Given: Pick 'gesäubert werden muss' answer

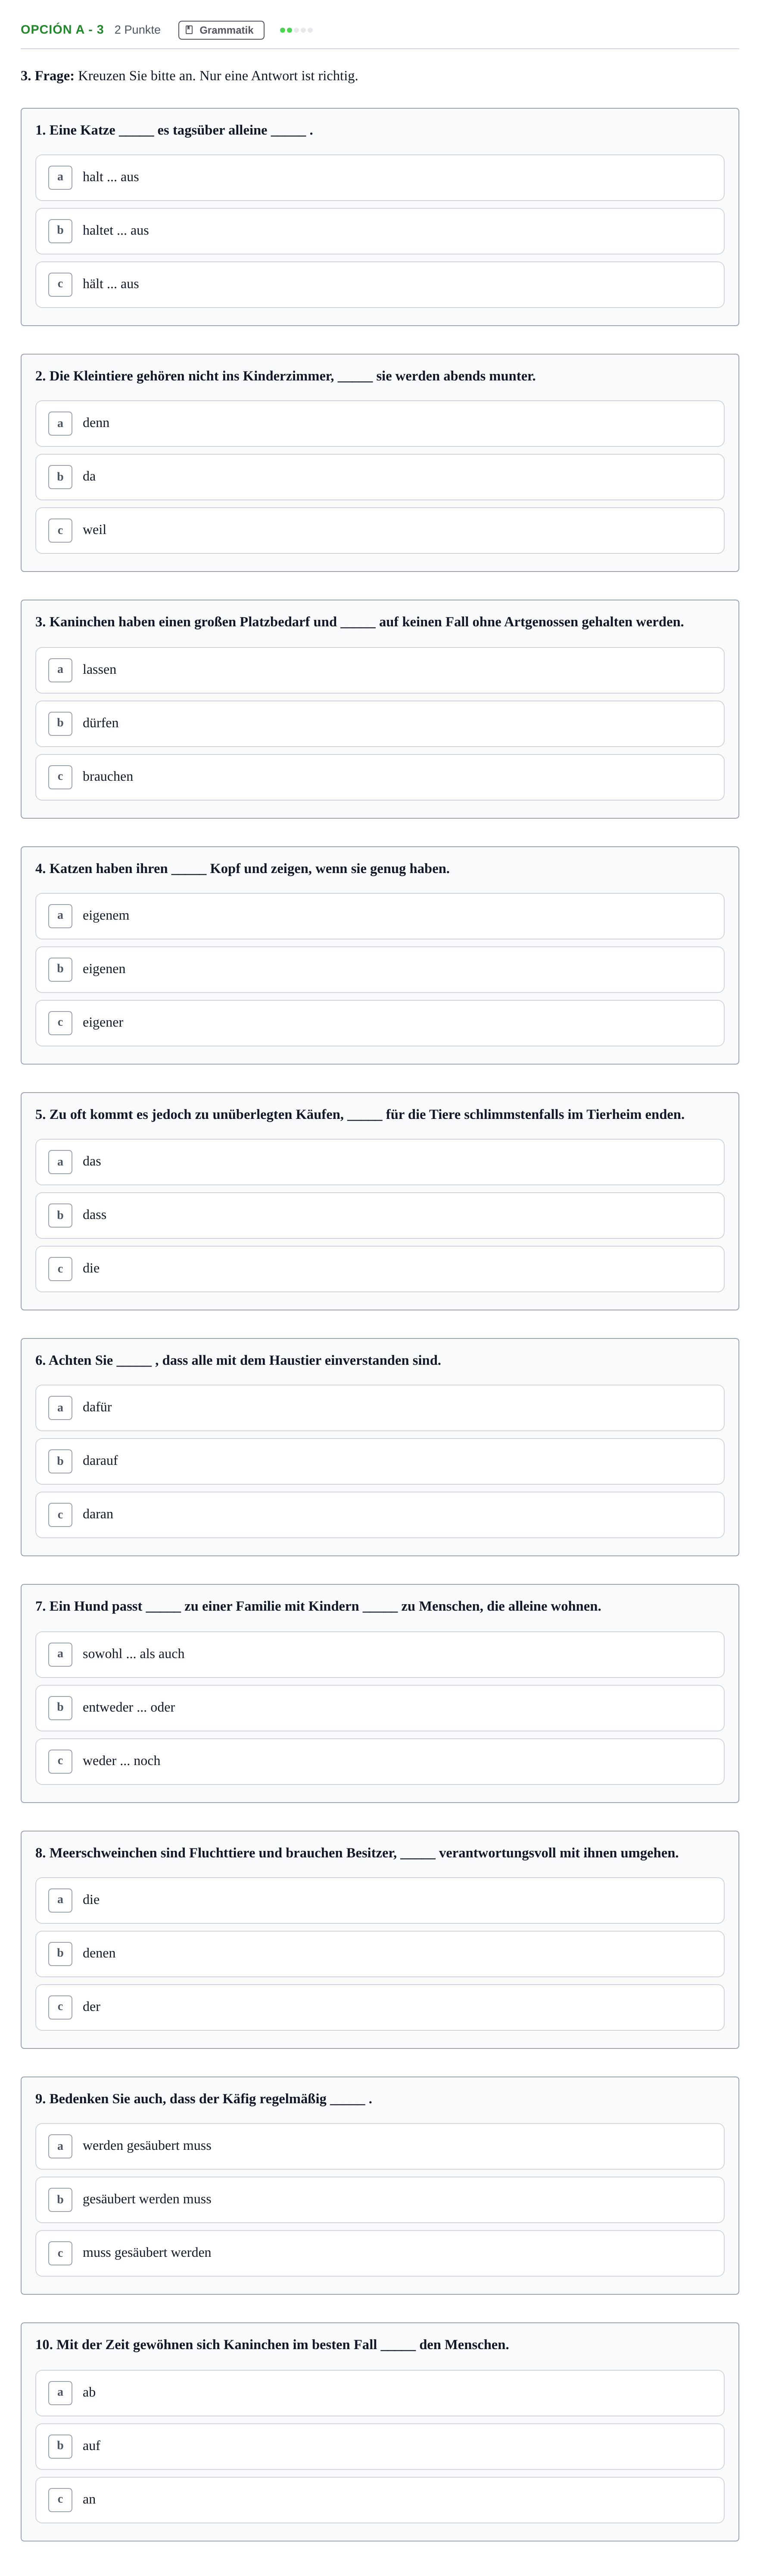Looking at the screenshot, I should point(380,2200).
